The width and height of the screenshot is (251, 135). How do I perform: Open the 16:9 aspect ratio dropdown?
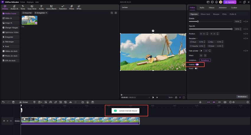[x=171, y=97]
